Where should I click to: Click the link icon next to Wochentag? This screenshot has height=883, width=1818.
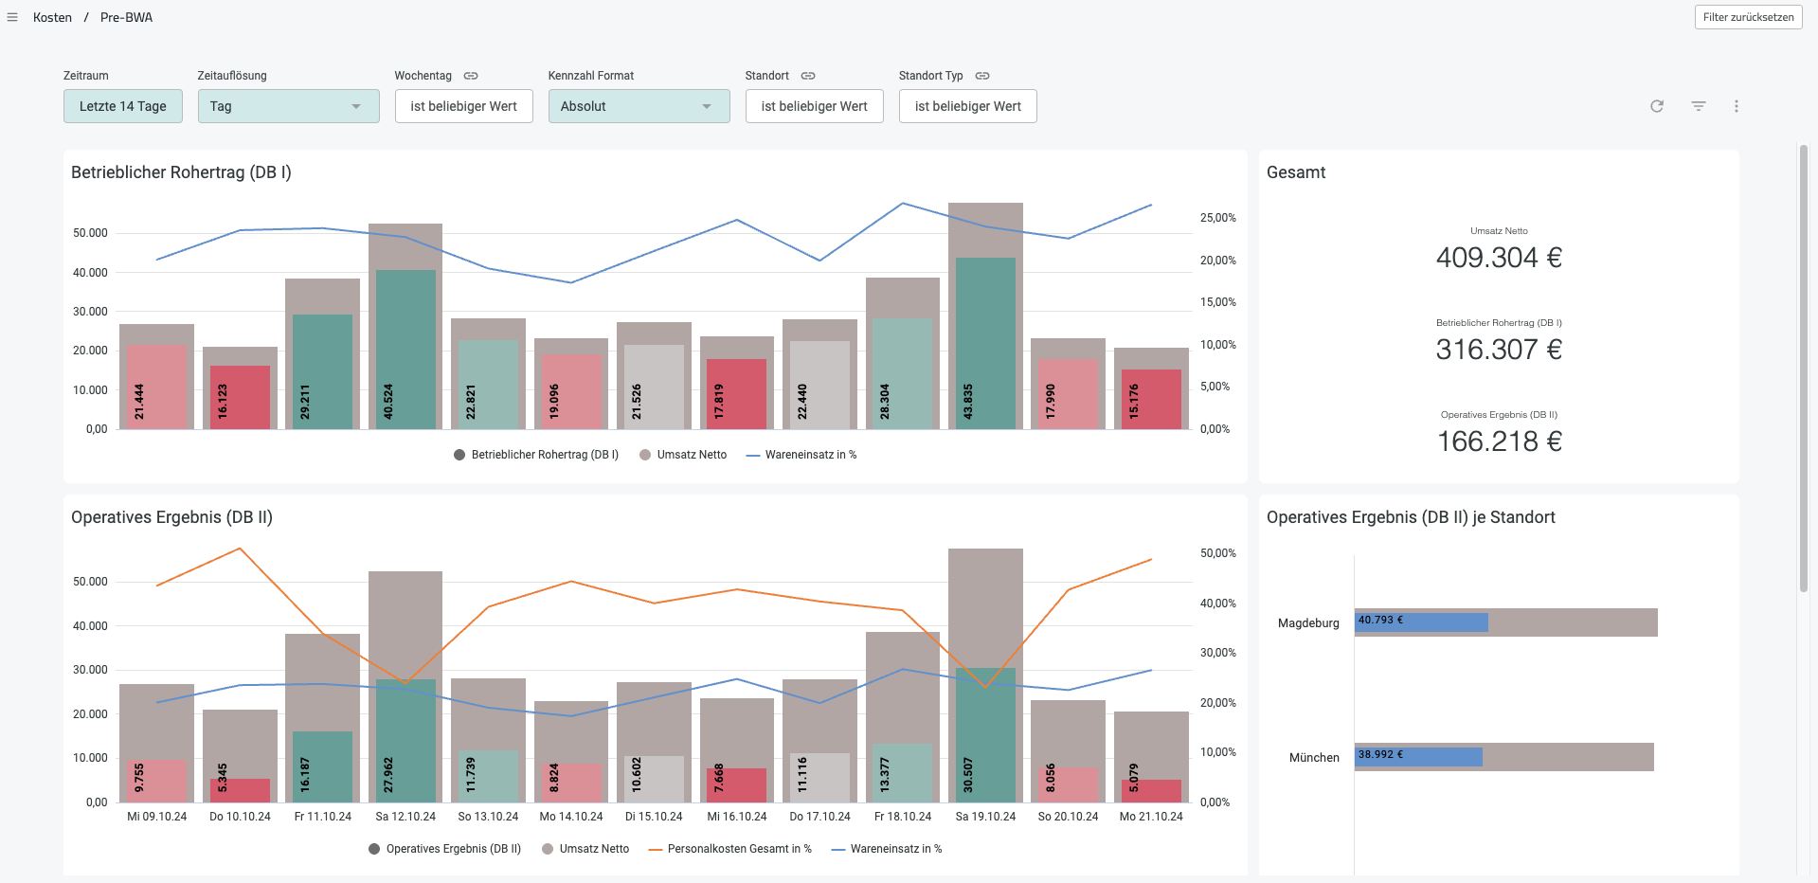471,76
